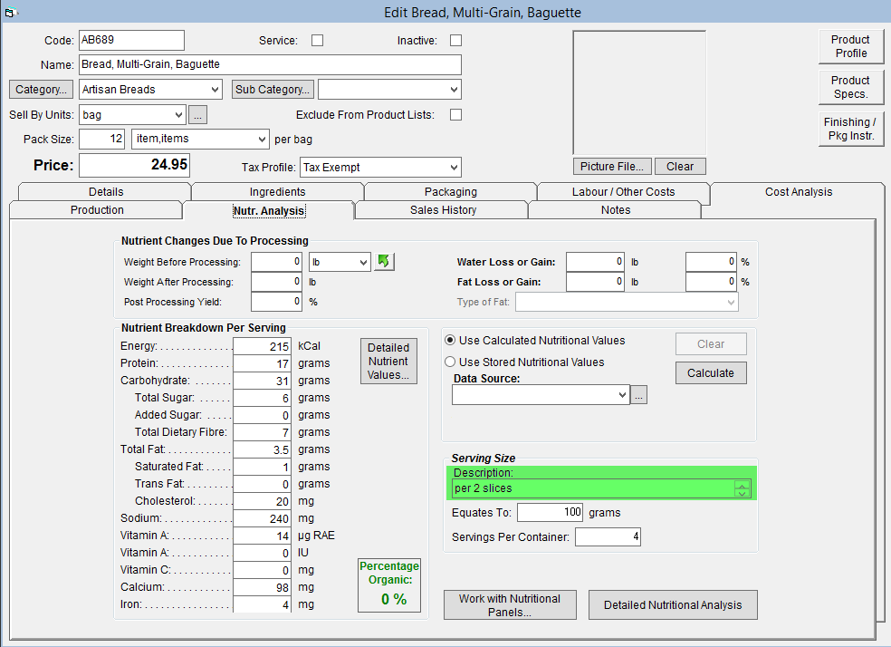Click the product Name field
891x647 pixels.
[270, 64]
